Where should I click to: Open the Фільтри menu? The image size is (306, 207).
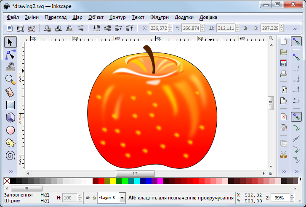159,17
